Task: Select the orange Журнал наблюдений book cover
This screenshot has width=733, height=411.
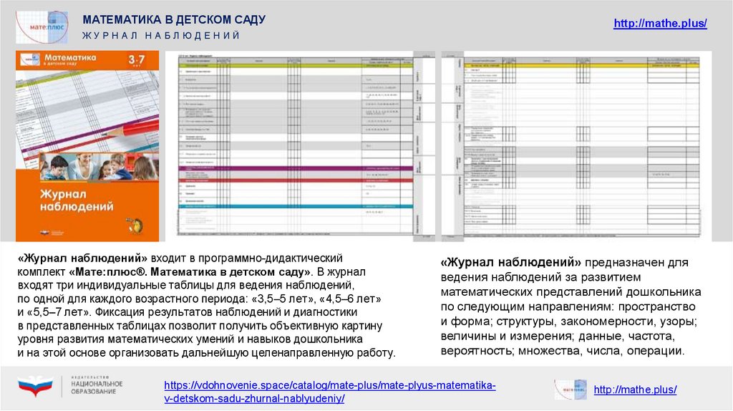Action: pyautogui.click(x=87, y=146)
